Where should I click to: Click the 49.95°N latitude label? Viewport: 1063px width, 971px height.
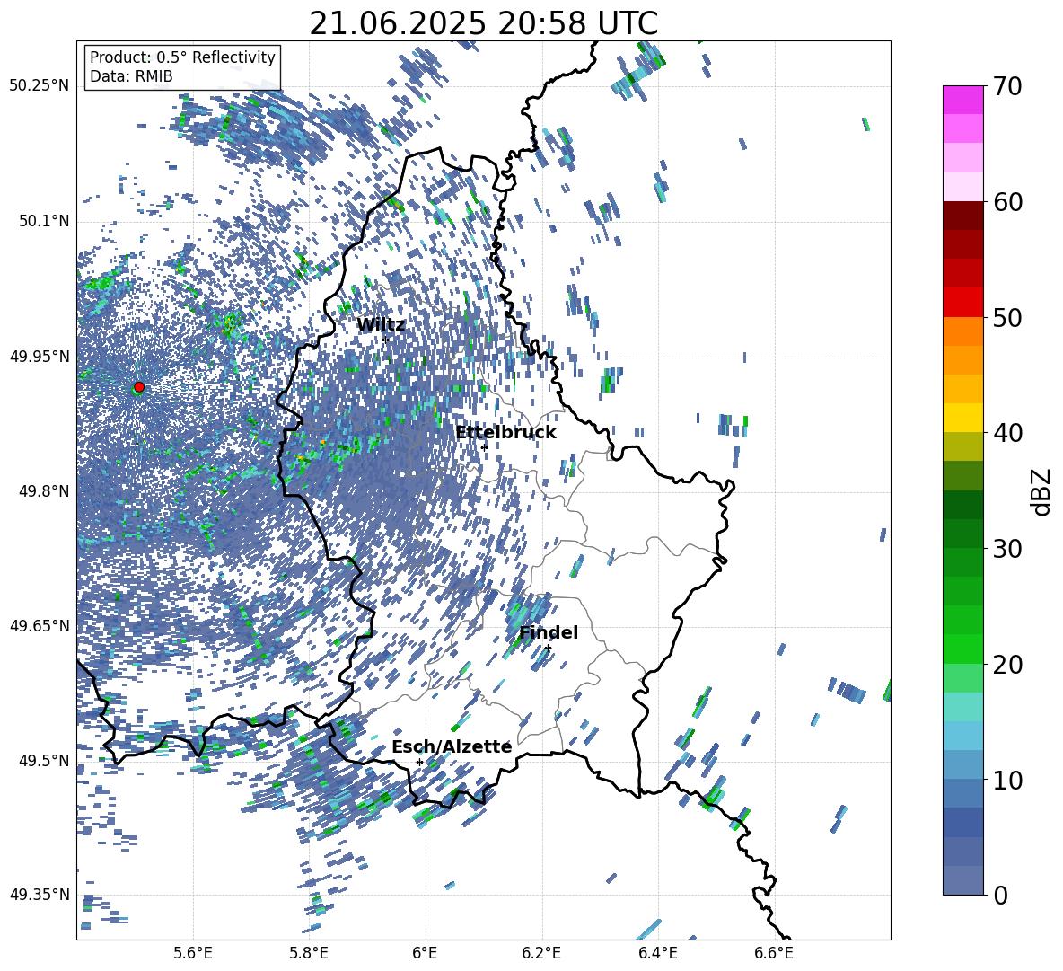[40, 356]
